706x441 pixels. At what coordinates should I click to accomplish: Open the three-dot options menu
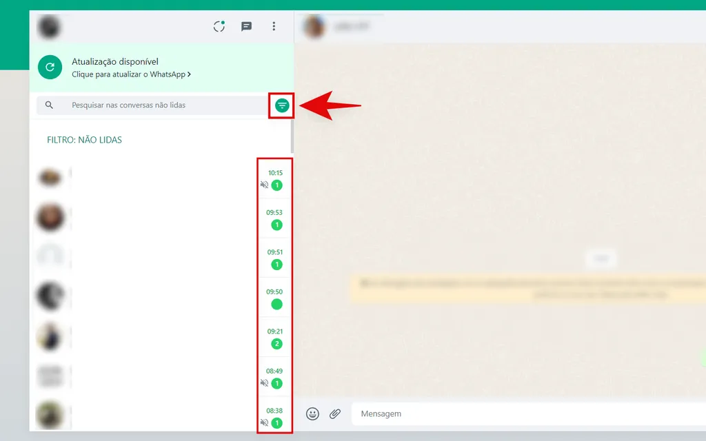click(x=274, y=26)
